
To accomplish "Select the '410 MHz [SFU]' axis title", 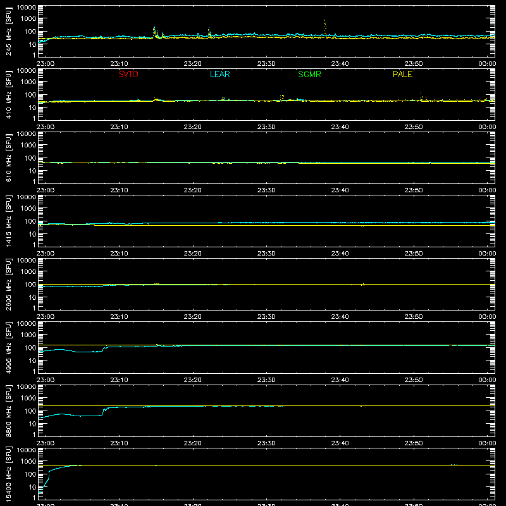I will coord(8,94).
